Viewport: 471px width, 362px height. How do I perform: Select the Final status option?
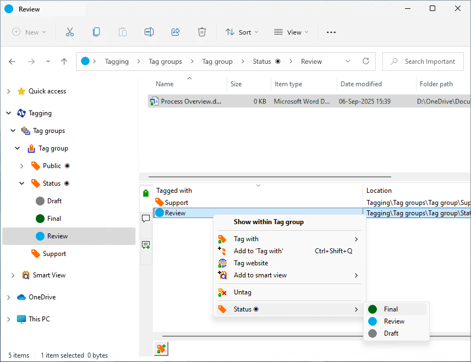[x=391, y=309]
